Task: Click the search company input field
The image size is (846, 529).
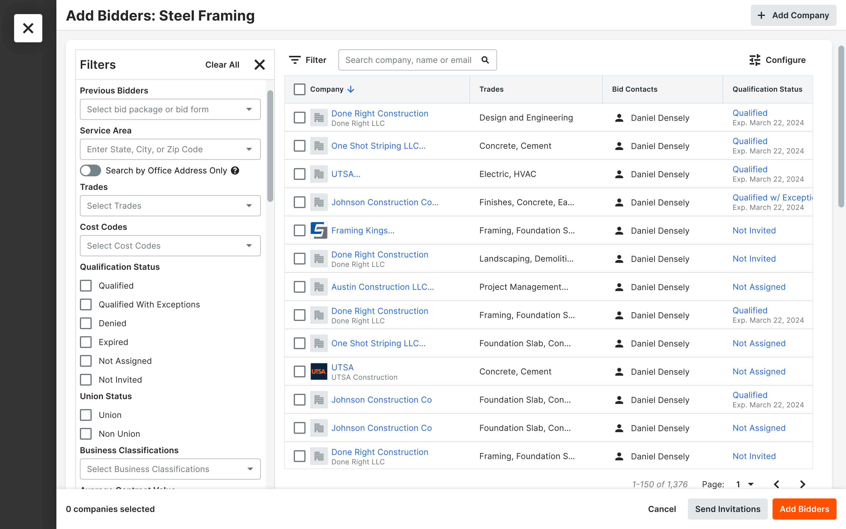Action: pos(408,60)
